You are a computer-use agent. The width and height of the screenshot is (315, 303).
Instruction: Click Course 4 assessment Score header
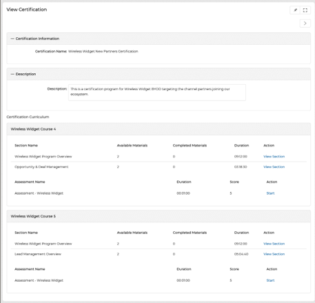click(x=234, y=182)
